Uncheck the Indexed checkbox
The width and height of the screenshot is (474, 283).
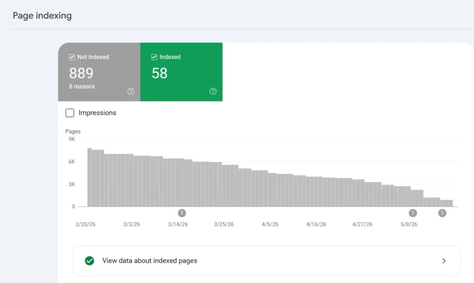(154, 57)
